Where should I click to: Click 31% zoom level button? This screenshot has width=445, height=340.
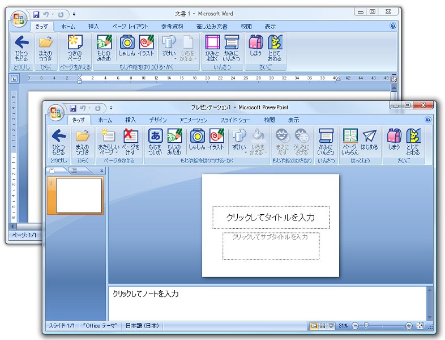pyautogui.click(x=343, y=326)
